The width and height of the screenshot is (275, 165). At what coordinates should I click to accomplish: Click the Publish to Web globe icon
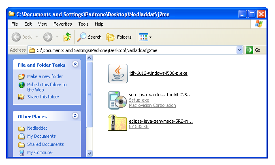pos(21,85)
